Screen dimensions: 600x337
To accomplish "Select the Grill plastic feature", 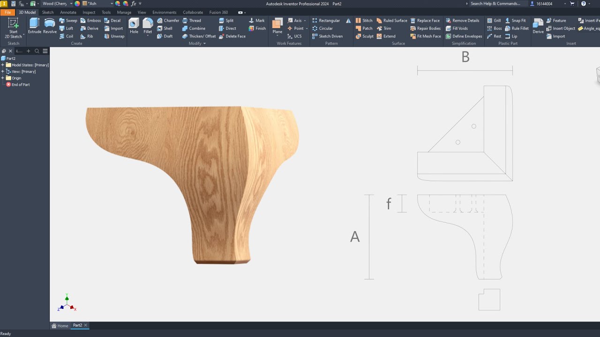I will click(x=494, y=21).
